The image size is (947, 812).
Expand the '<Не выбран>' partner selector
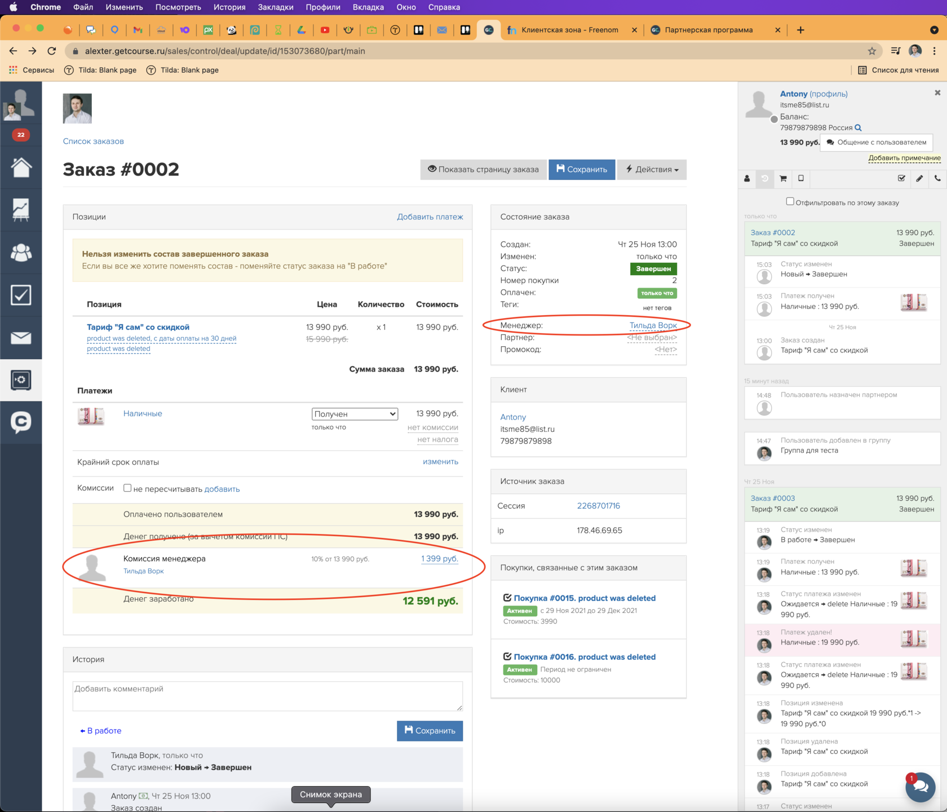coord(652,337)
